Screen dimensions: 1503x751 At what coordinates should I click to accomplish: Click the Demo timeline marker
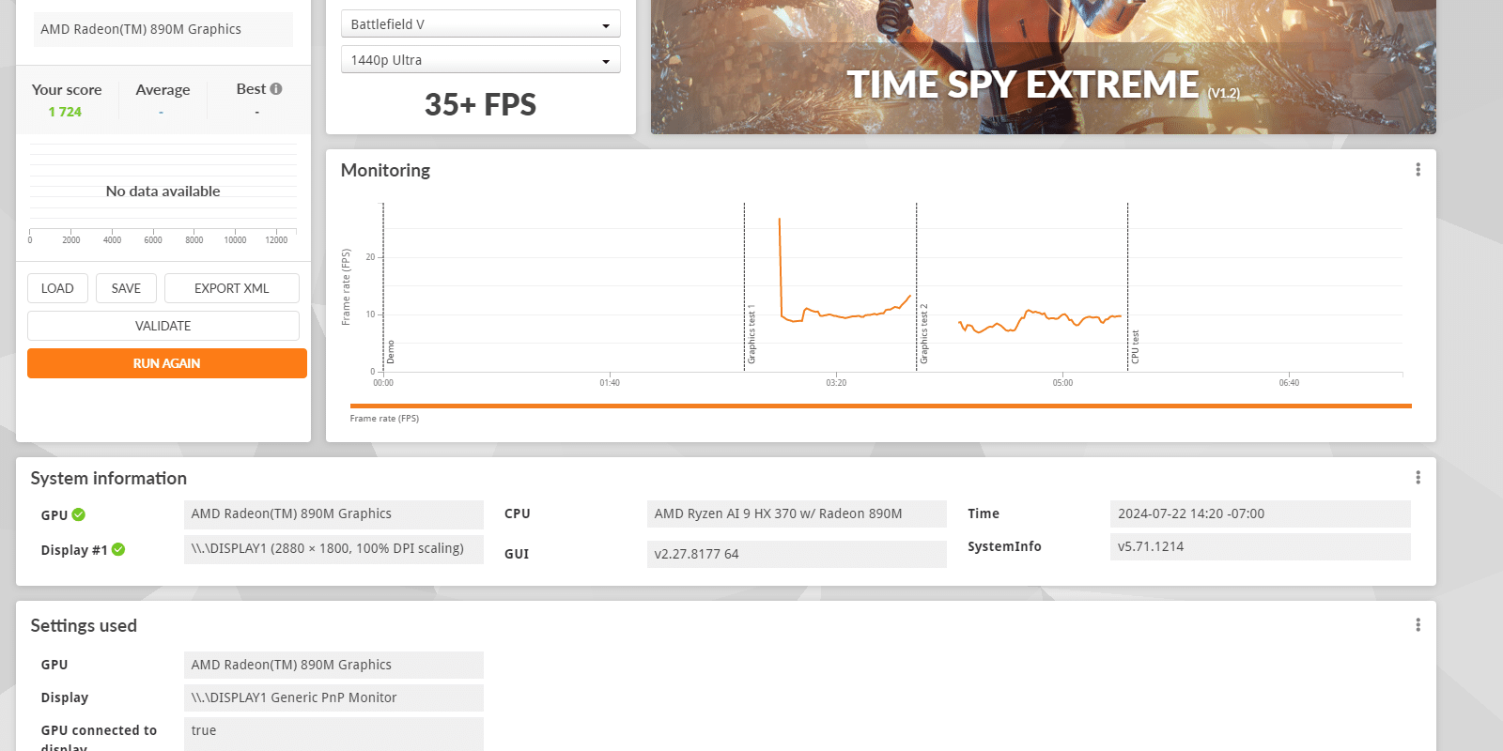tap(391, 352)
